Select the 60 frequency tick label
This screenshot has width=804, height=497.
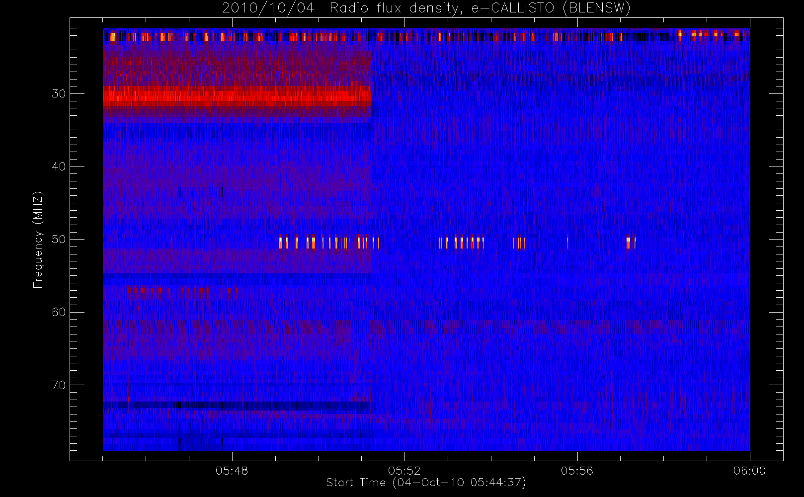(x=59, y=312)
